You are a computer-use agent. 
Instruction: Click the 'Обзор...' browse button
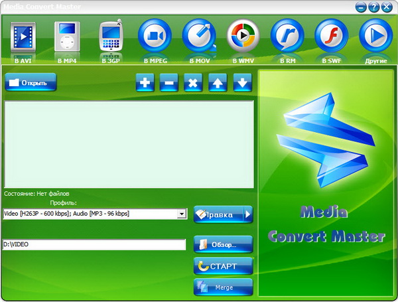click(x=223, y=244)
